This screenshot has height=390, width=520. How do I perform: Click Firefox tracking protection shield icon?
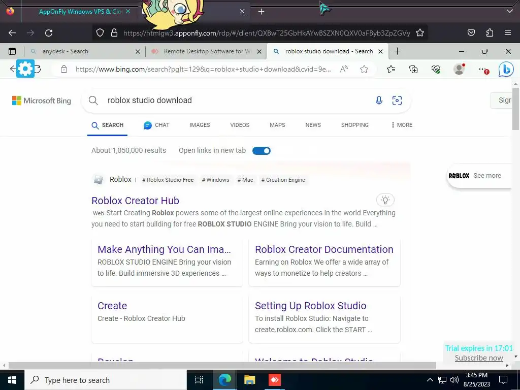[100, 33]
